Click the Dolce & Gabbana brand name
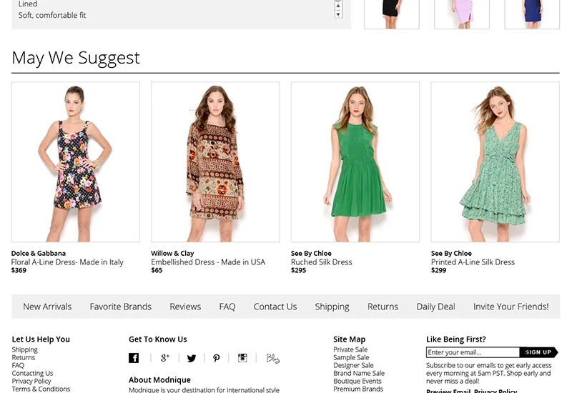Image resolution: width=572 pixels, height=393 pixels. pos(39,254)
